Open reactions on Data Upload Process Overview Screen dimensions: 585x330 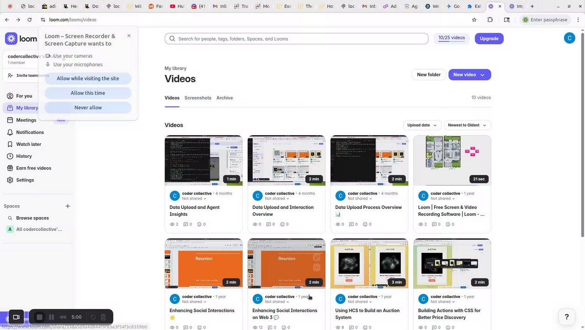pos(366,224)
